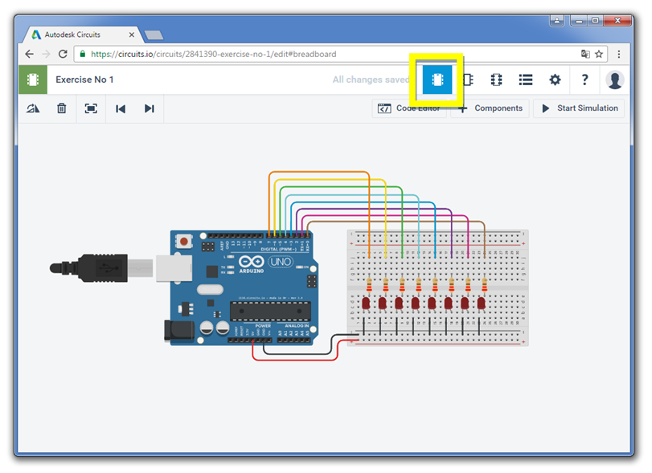This screenshot has height=473, width=652.
Task: Click the project title Exercise No 1
Action: click(84, 80)
